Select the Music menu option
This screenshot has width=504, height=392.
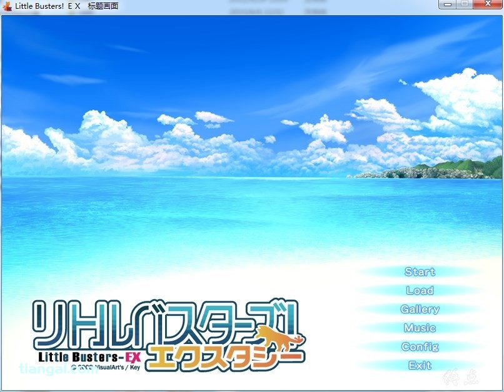tap(420, 328)
